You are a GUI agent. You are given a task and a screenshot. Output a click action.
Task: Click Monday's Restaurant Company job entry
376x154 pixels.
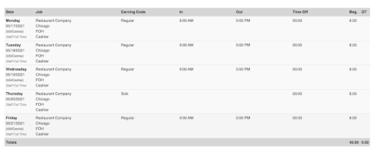53,21
